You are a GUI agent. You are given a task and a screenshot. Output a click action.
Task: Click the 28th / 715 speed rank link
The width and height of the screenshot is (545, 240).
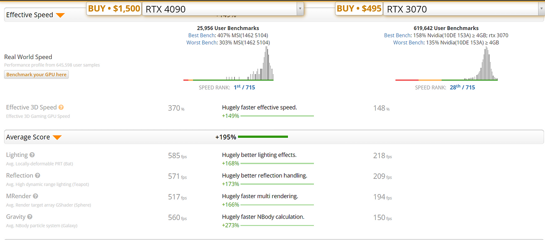coord(462,87)
